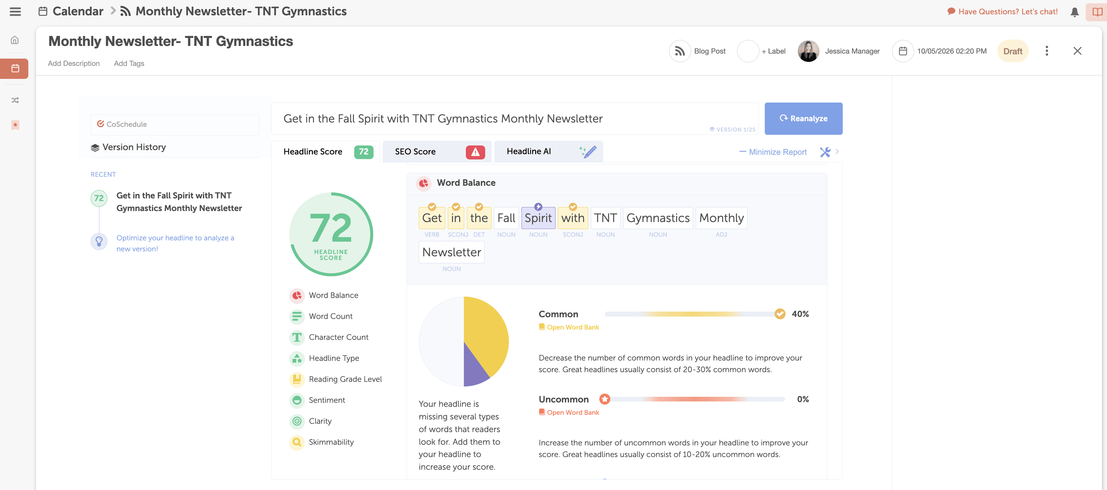Click the empty Label color circle
This screenshot has width=1107, height=490.
coord(748,51)
